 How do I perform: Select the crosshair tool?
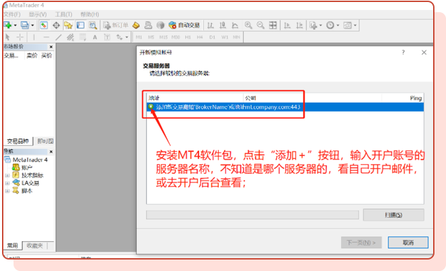tap(20, 37)
